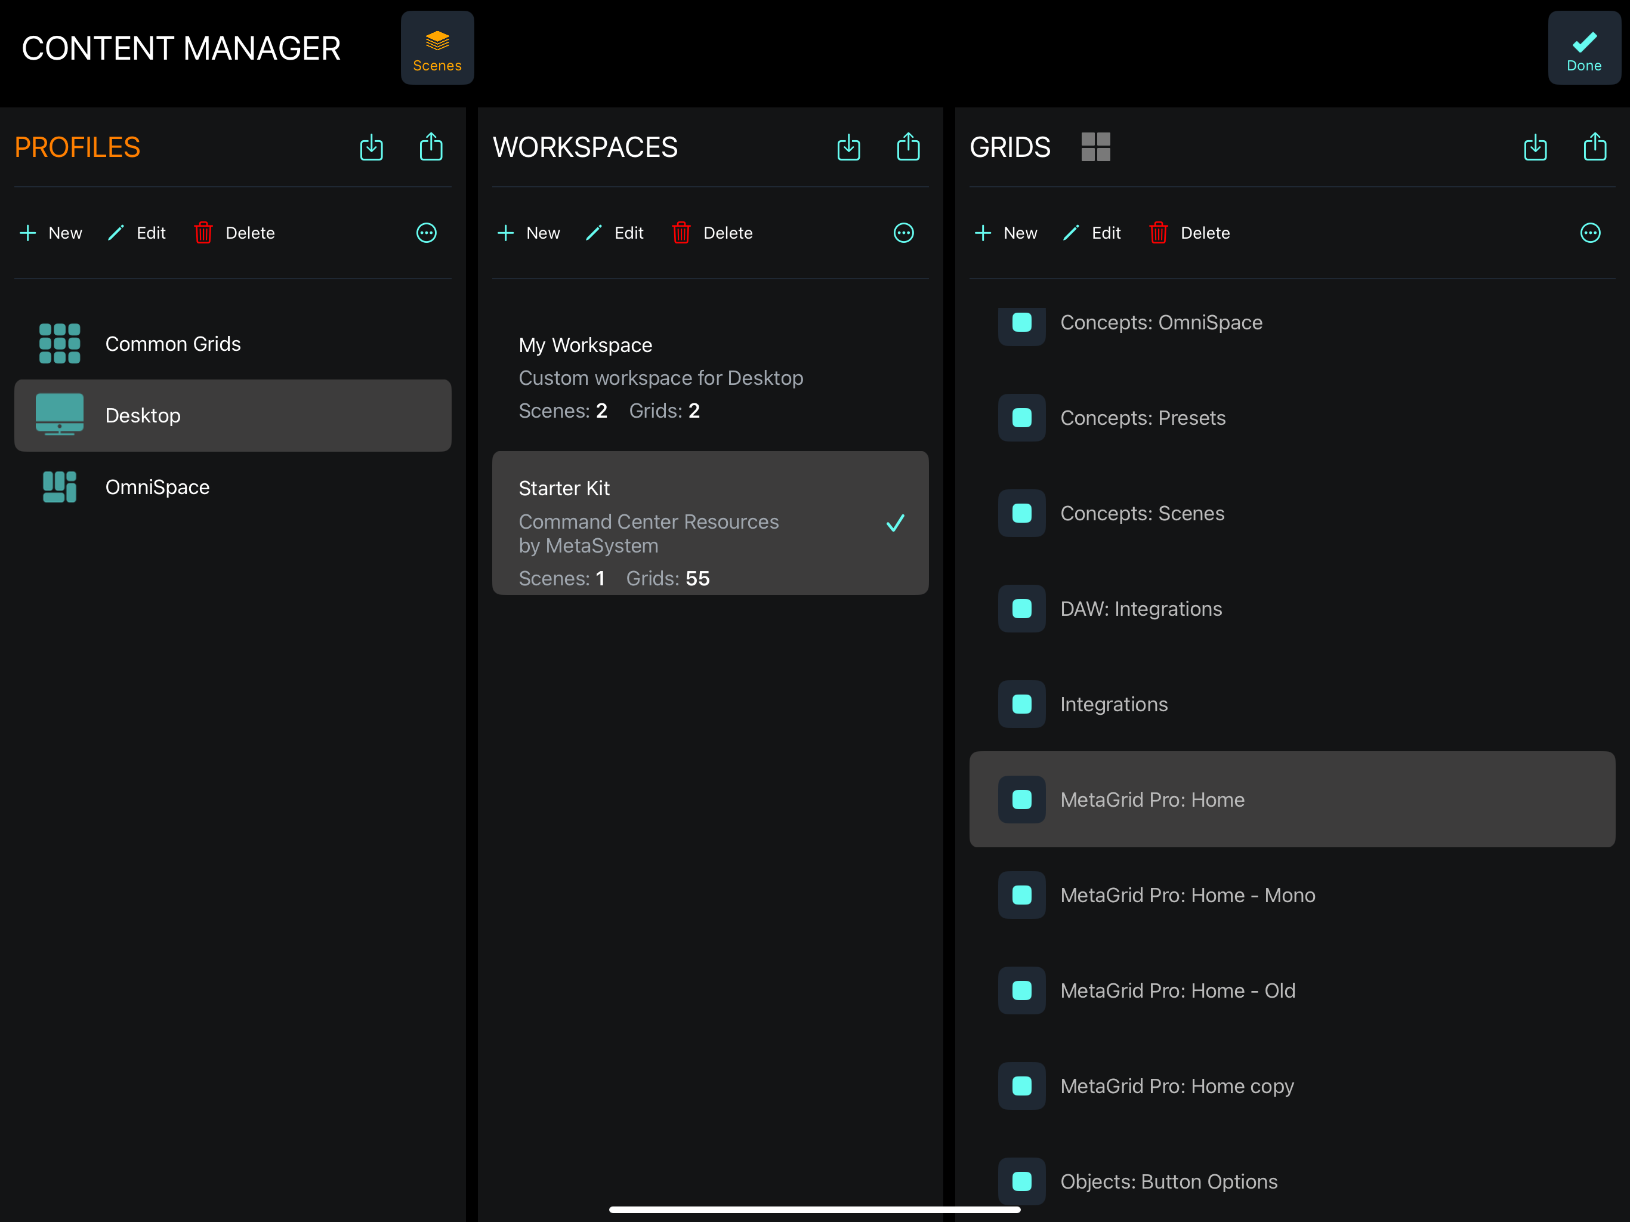The height and width of the screenshot is (1222, 1630).
Task: Click Delete trash icon in Workspaces
Action: coord(681,233)
